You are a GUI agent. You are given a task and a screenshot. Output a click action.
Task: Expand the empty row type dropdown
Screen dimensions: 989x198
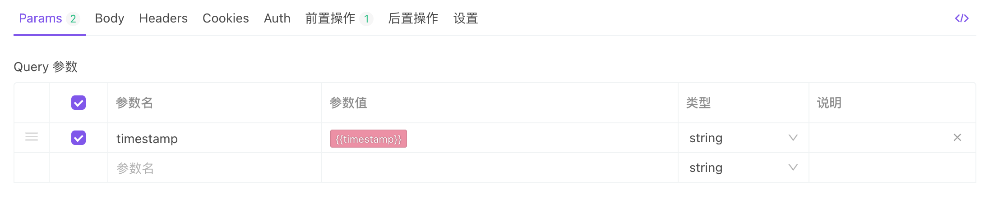coord(743,168)
